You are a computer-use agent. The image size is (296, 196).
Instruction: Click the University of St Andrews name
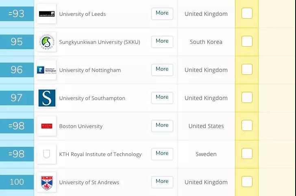89,182
